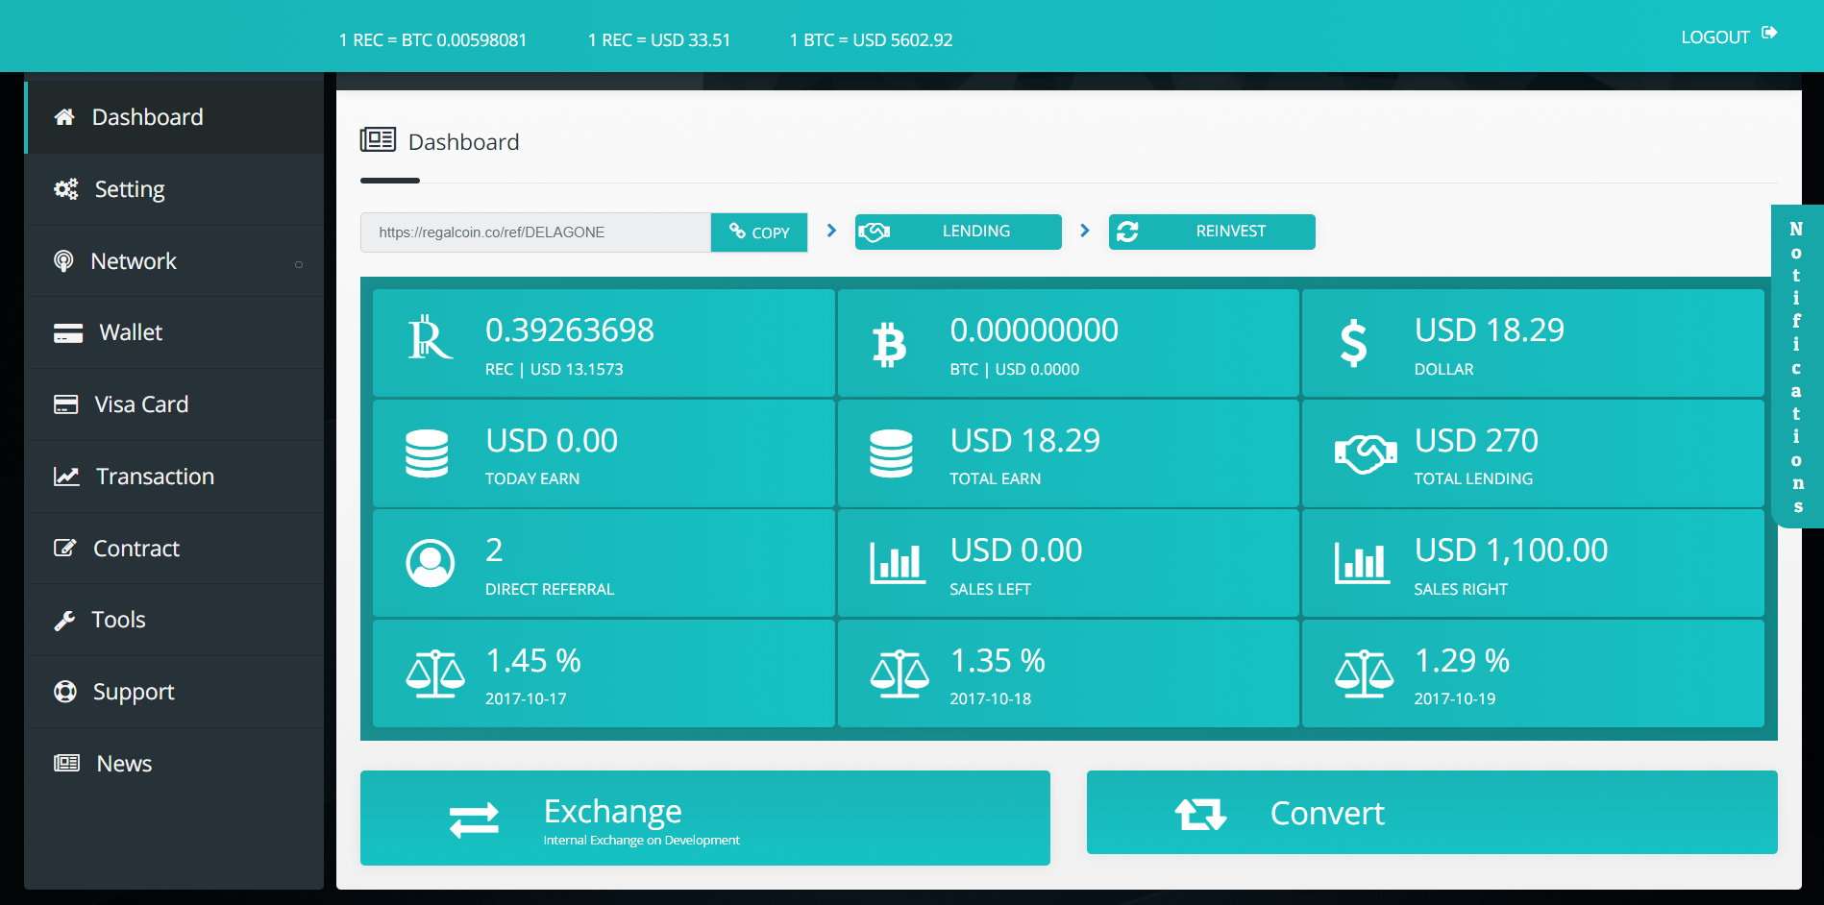The image size is (1824, 905).
Task: Click the scales icon for 2017-10-19
Action: [x=1364, y=673]
